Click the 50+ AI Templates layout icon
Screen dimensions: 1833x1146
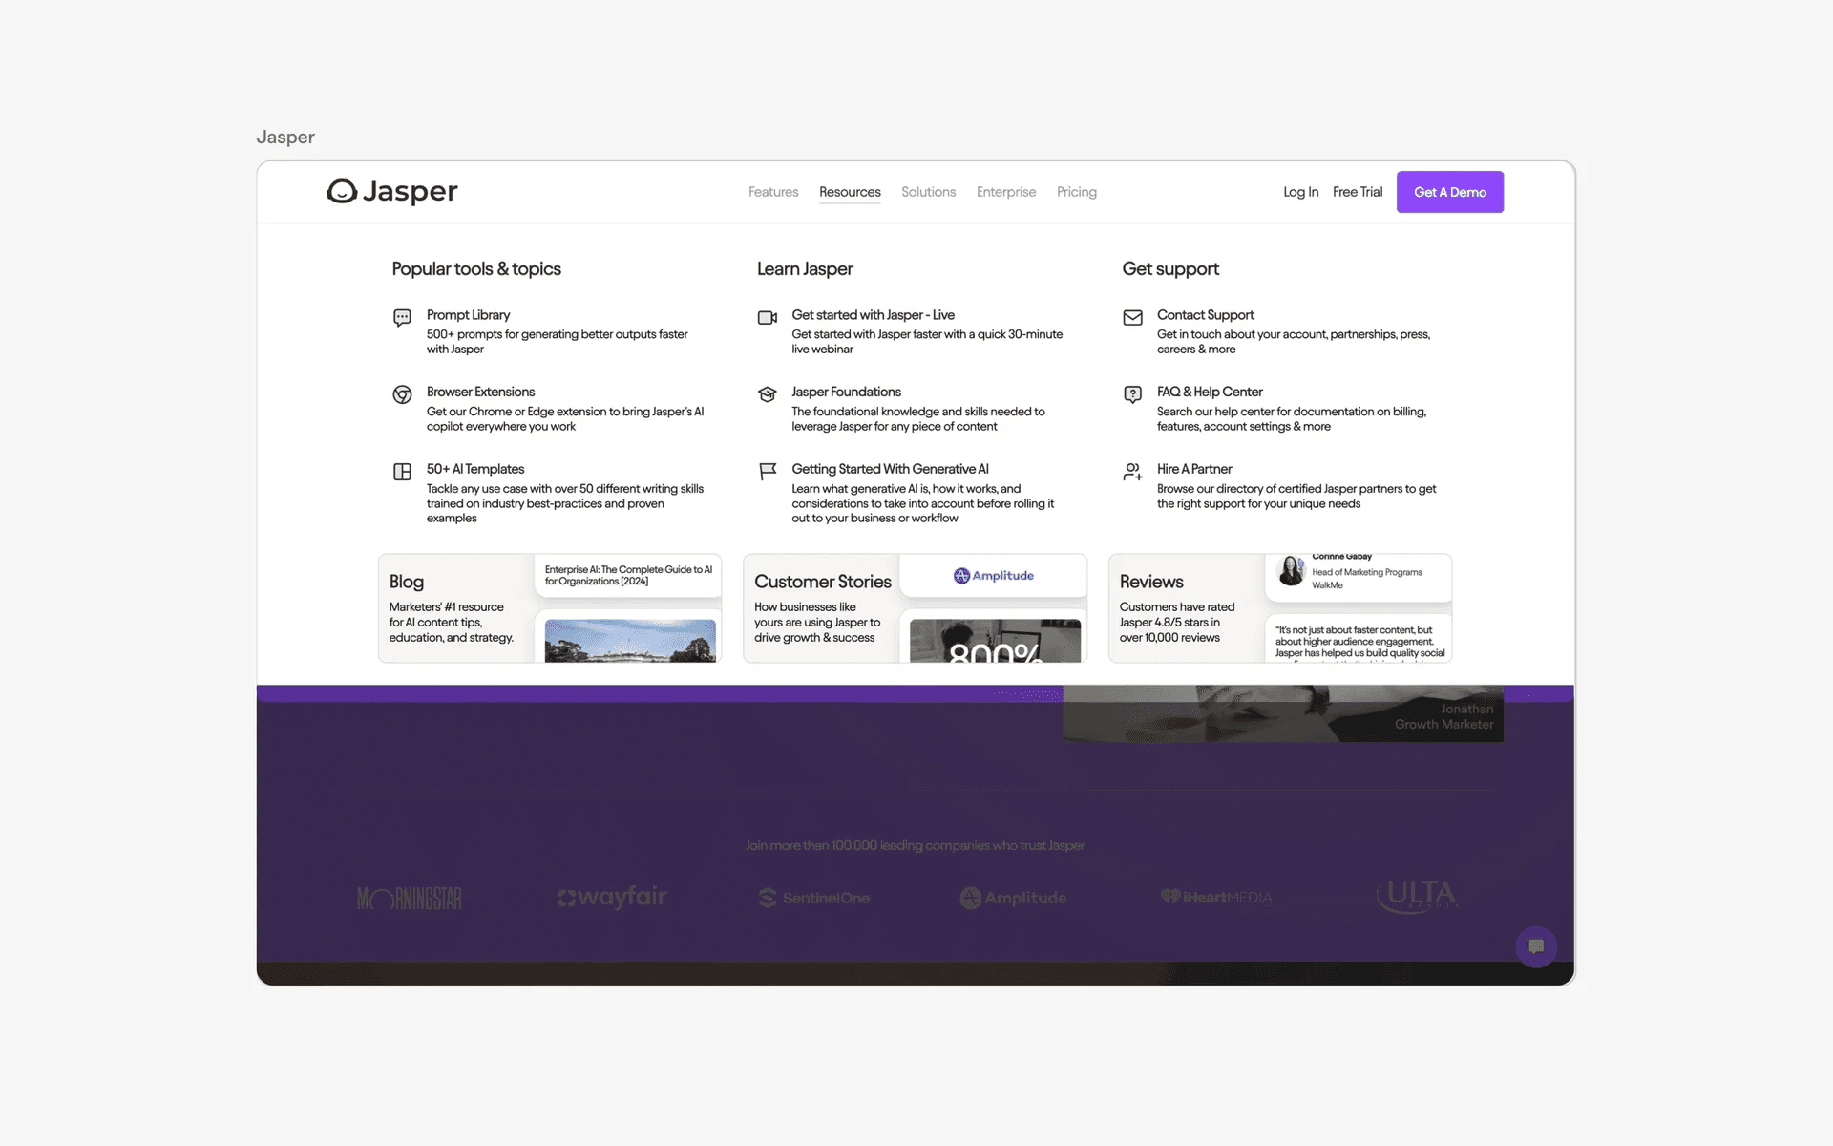(402, 472)
